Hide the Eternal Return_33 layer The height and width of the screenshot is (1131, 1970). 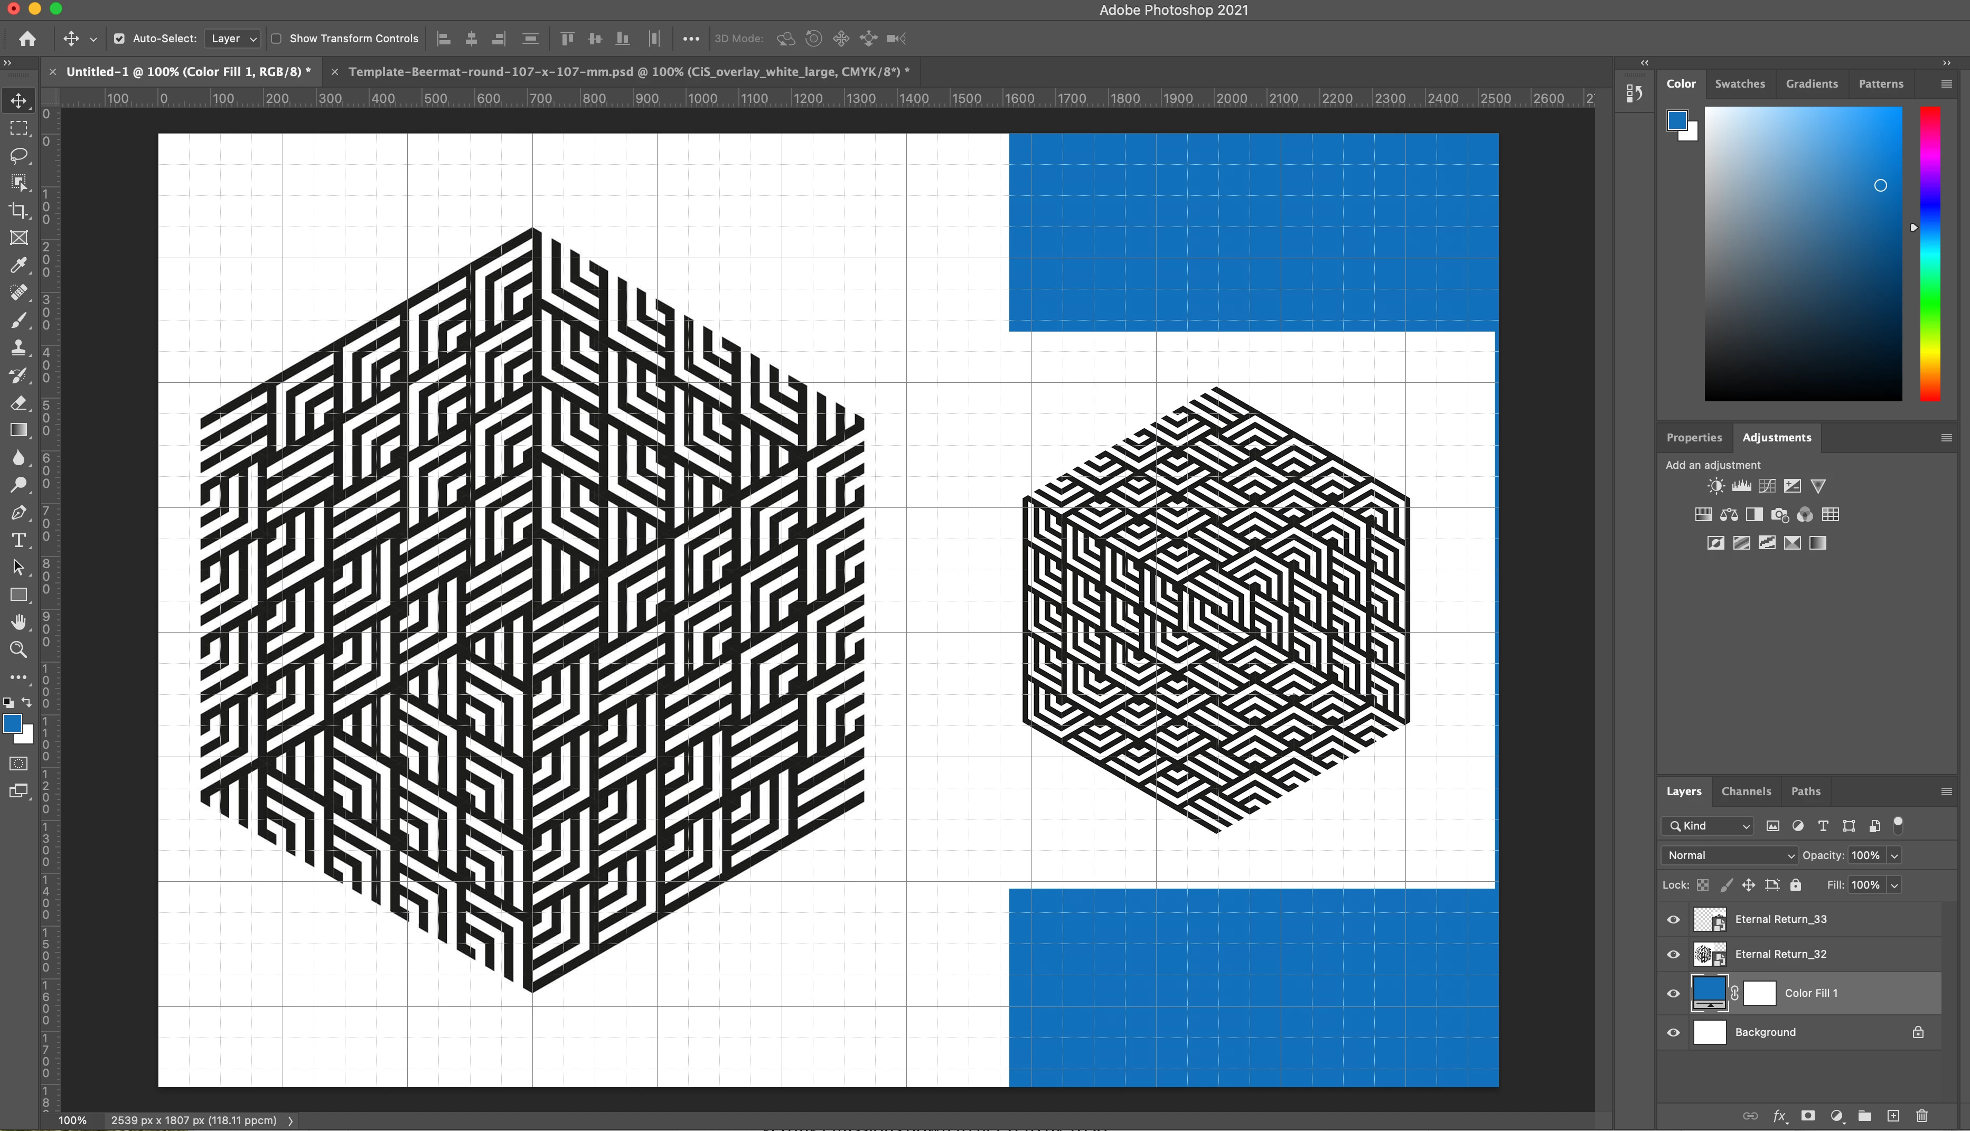[1673, 920]
